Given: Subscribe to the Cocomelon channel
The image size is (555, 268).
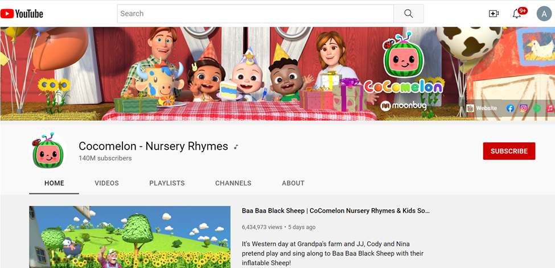Looking at the screenshot, I should 509,151.
